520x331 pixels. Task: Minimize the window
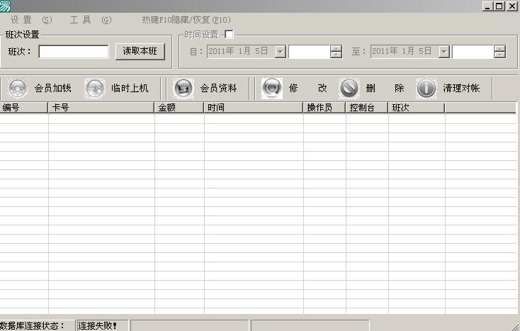tap(488, 6)
